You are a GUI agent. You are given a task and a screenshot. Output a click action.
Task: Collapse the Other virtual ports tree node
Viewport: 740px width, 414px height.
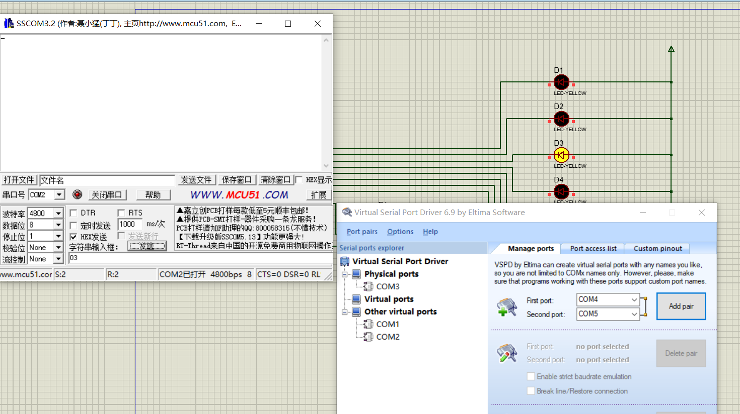(345, 312)
